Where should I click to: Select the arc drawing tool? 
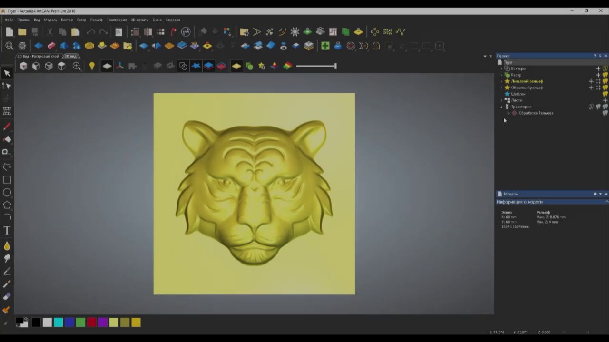click(x=7, y=217)
